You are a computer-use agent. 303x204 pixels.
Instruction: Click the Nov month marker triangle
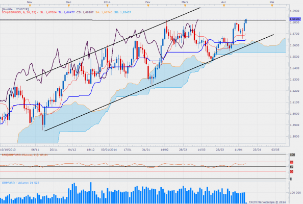tap(30, 6)
